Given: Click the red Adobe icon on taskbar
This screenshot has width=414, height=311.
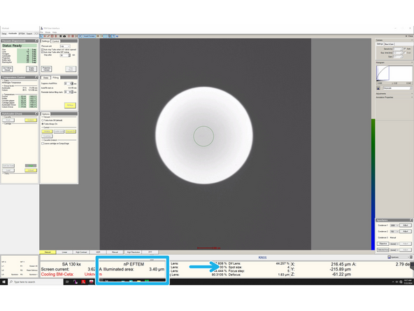Looking at the screenshot, I should pyautogui.click(x=83, y=282).
